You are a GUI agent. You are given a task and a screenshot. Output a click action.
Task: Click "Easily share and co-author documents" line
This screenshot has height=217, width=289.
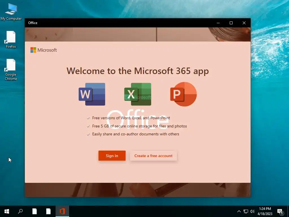[x=136, y=134]
